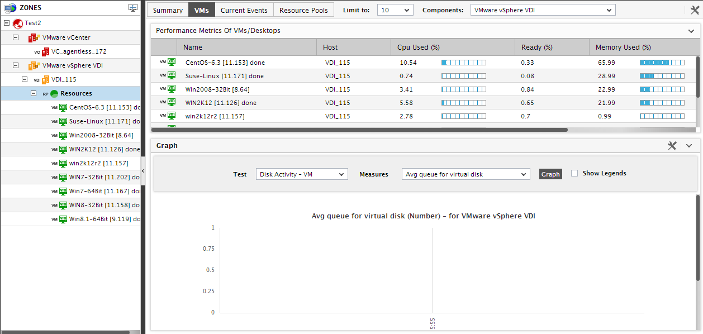
Task: Click the VC_agentless_172 server icon
Action: [x=46, y=51]
